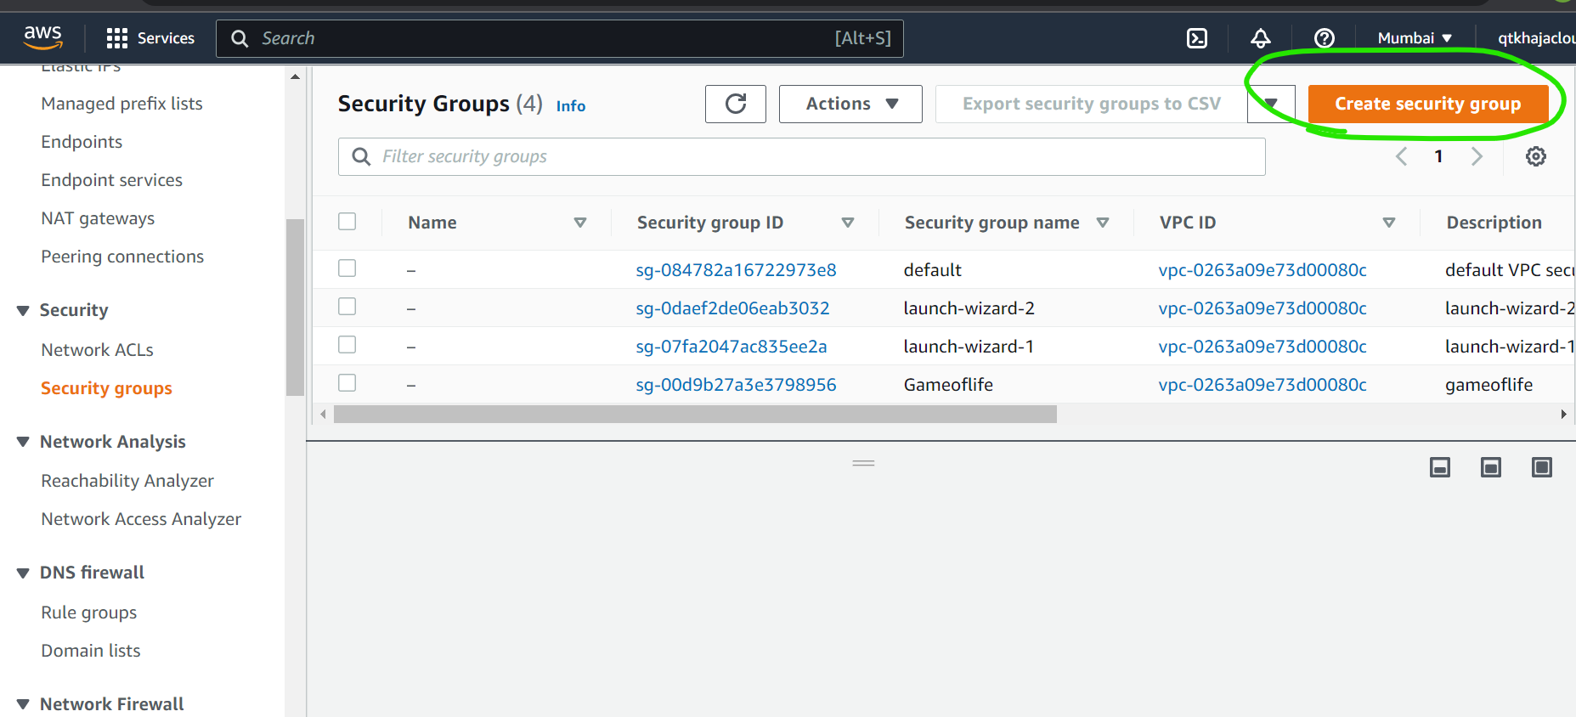
Task: Click the sidebar vertical scrollbar
Action: coord(295,308)
